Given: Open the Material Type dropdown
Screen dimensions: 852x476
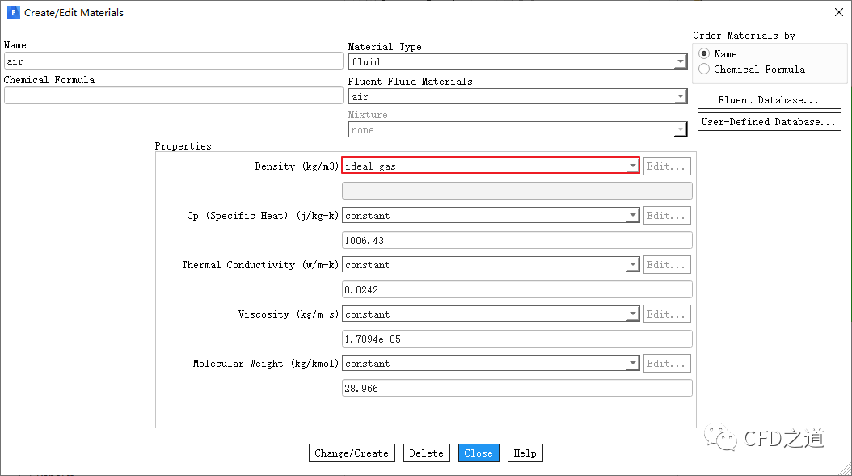Looking at the screenshot, I should (517, 61).
